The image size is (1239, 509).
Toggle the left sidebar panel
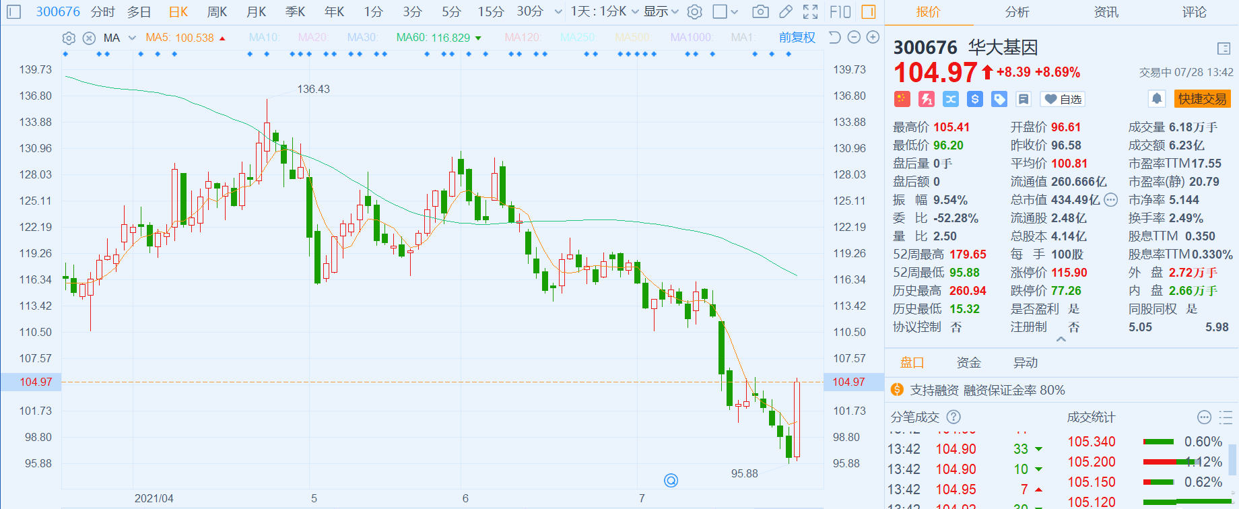pyautogui.click(x=13, y=11)
